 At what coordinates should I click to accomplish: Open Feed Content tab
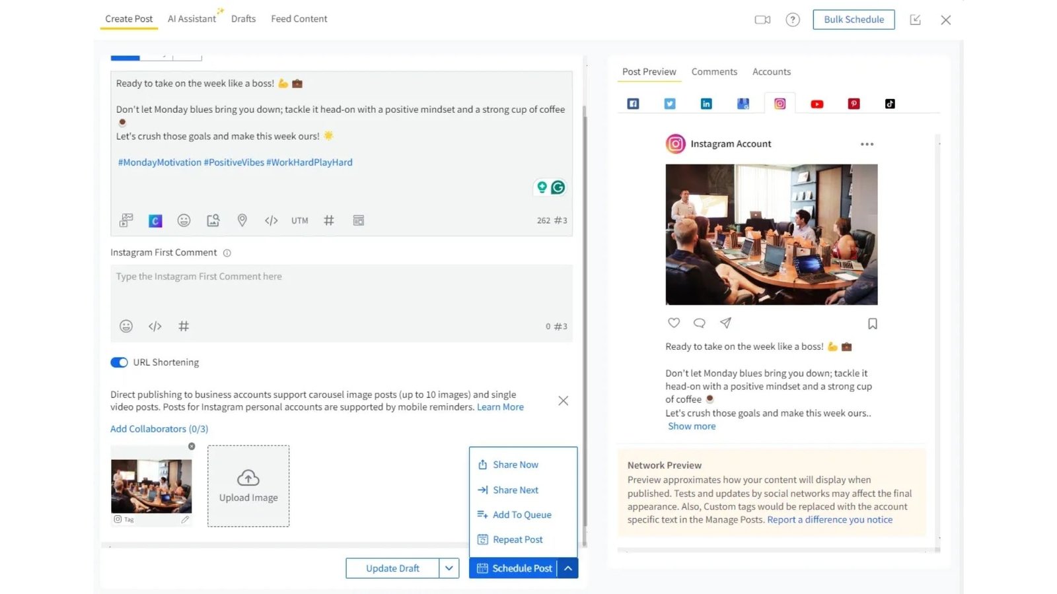[299, 19]
